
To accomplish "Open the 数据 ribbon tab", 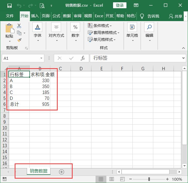I will click(67, 16).
